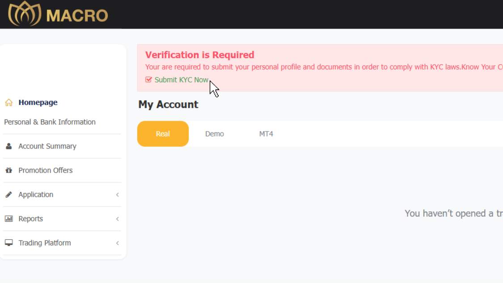This screenshot has width=503, height=283.
Task: Select the person icon for Account Summary
Action: (x=8, y=146)
